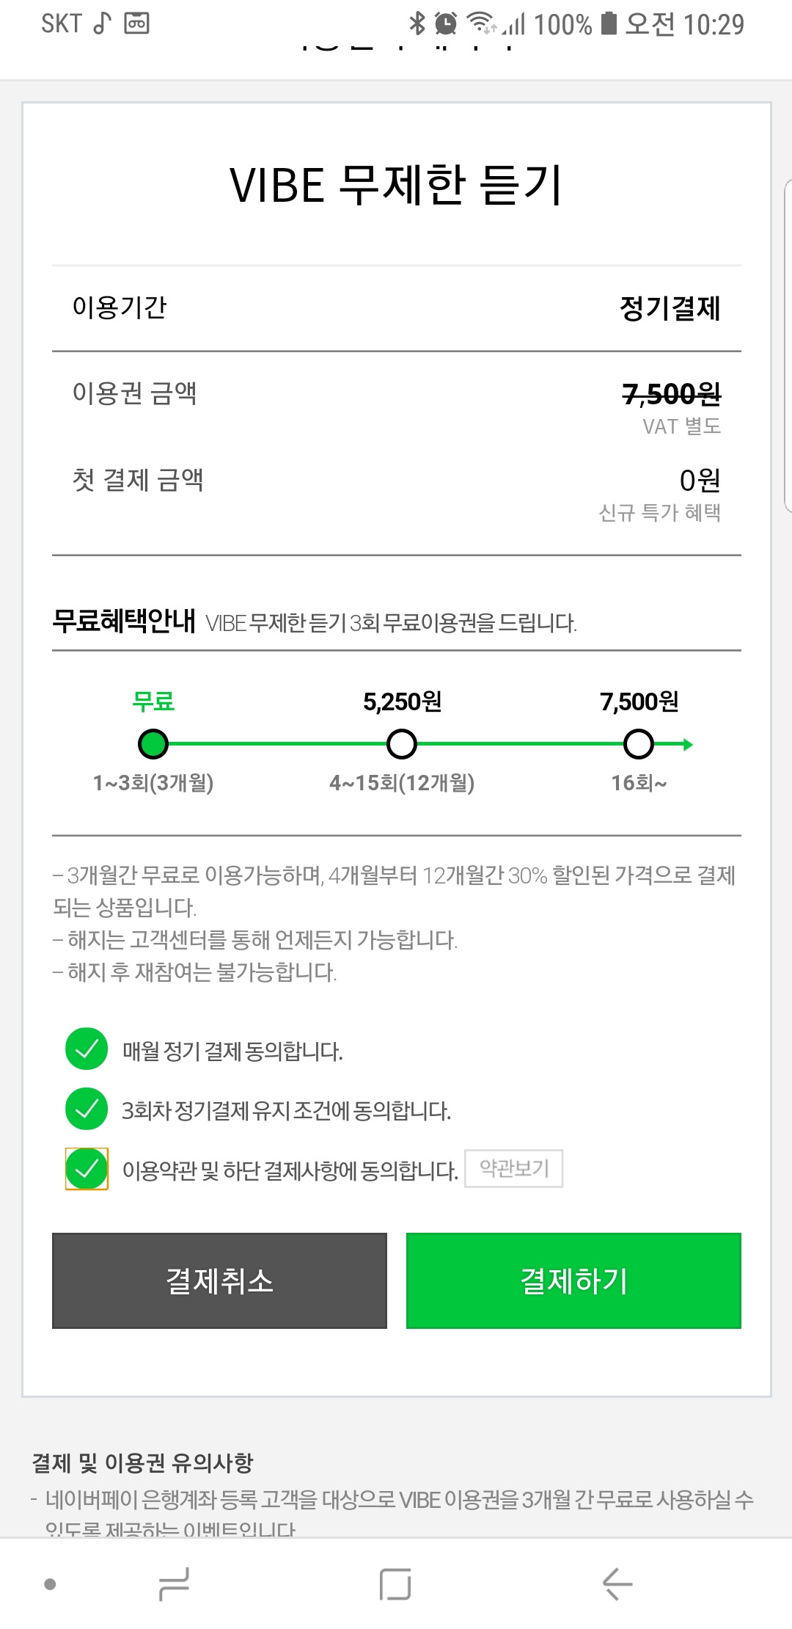
Task: Tap the Android back arrow icon
Action: (617, 1584)
